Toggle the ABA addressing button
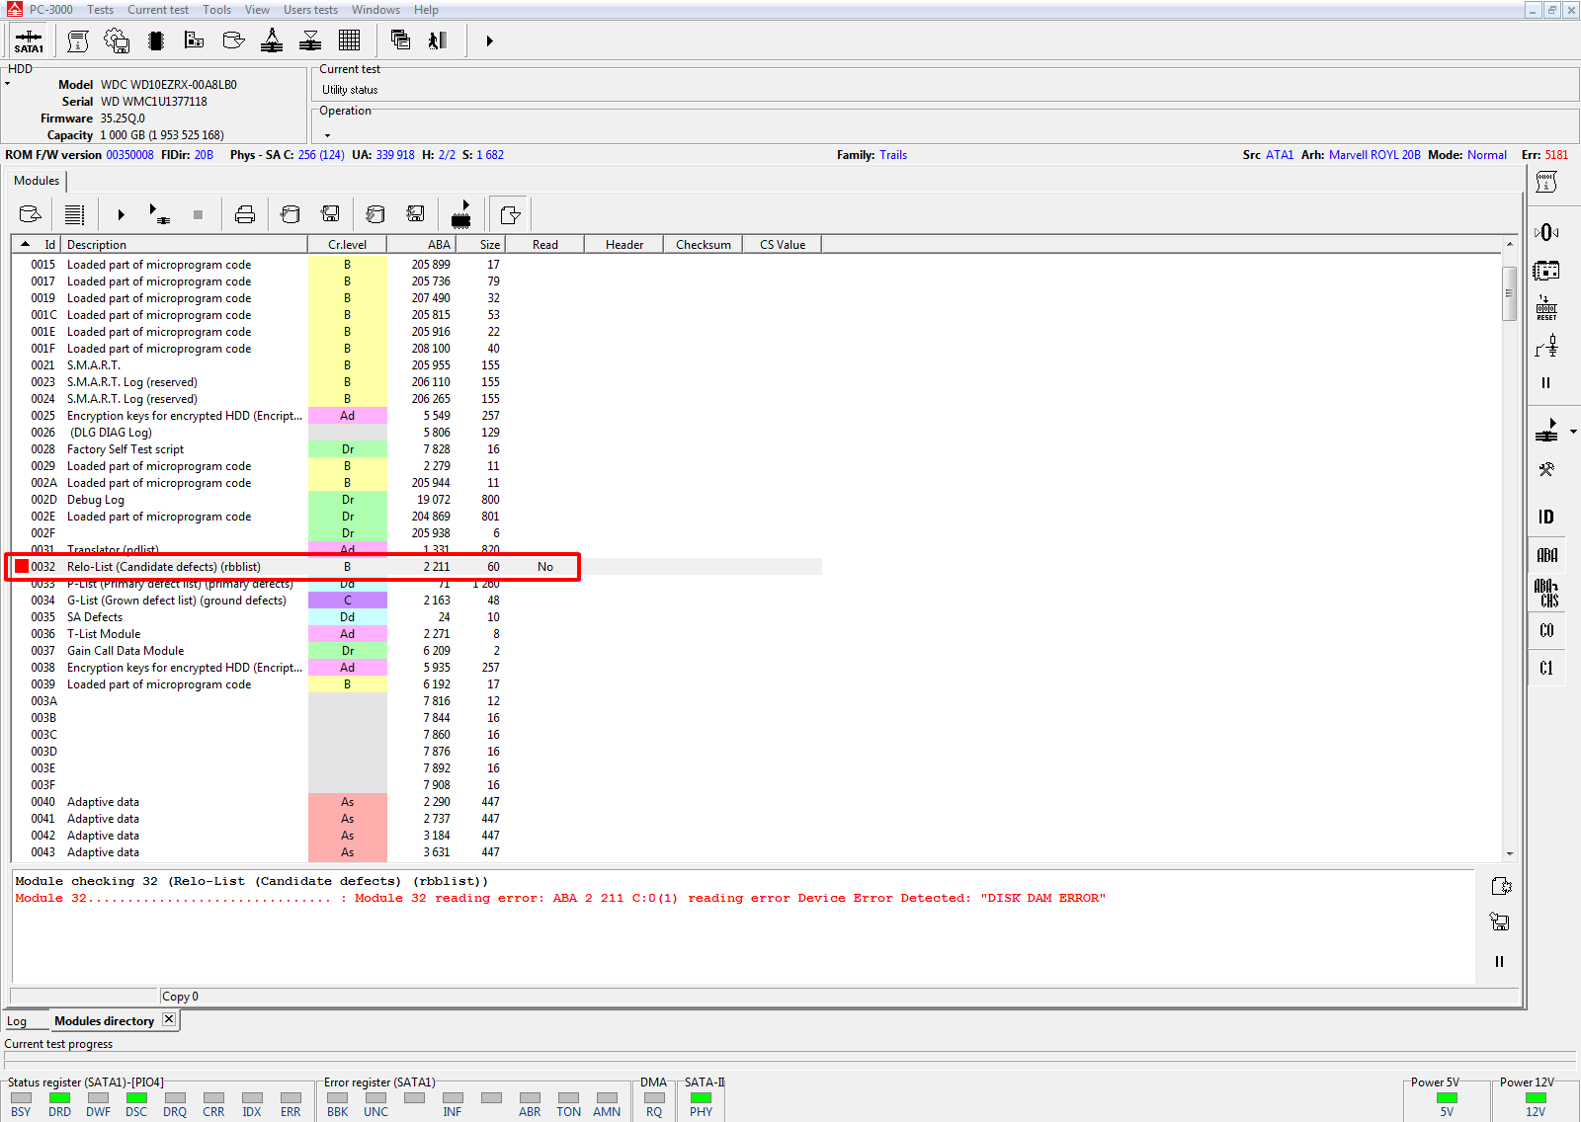1581x1122 pixels. (1546, 555)
